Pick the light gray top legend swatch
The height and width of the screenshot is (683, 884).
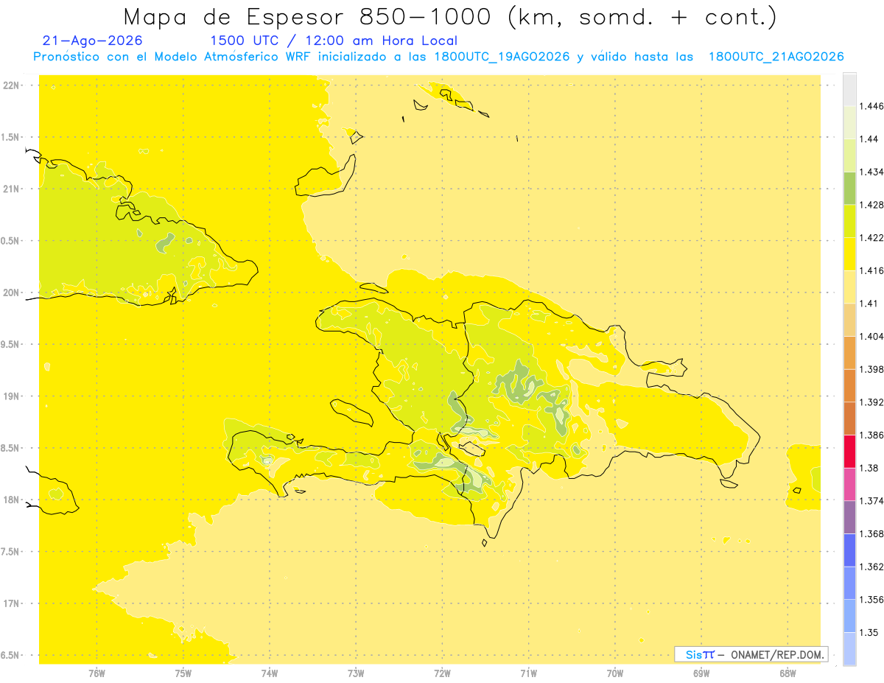849,89
